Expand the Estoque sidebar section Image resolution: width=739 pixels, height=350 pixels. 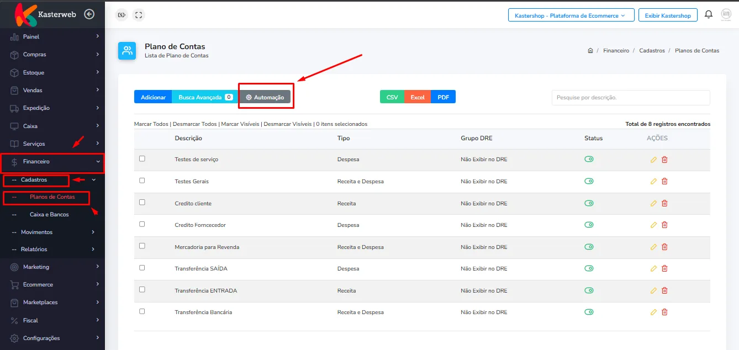(52, 72)
